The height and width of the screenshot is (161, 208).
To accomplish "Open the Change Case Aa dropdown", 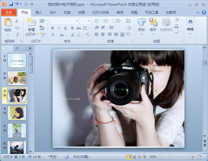I will click(62, 35).
